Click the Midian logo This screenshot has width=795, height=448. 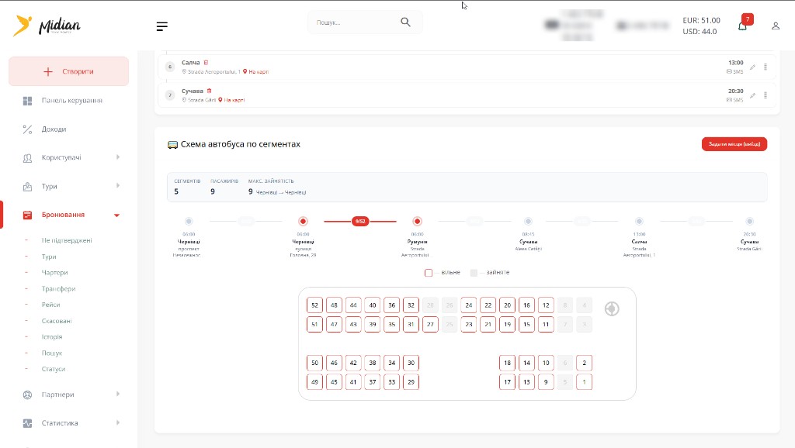pyautogui.click(x=47, y=25)
